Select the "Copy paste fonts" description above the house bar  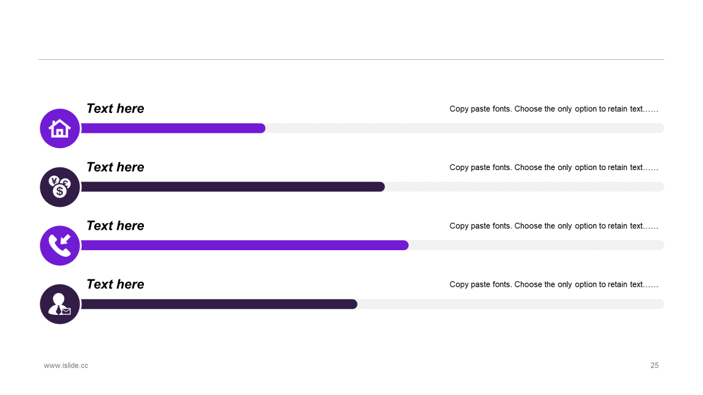[554, 109]
